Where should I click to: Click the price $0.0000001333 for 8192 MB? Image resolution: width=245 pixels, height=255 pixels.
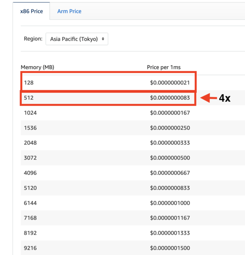[170, 233]
